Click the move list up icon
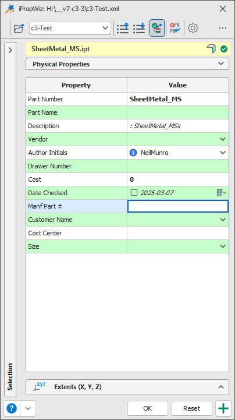Image resolution: width=235 pixels, height=420 pixels. coord(123,28)
